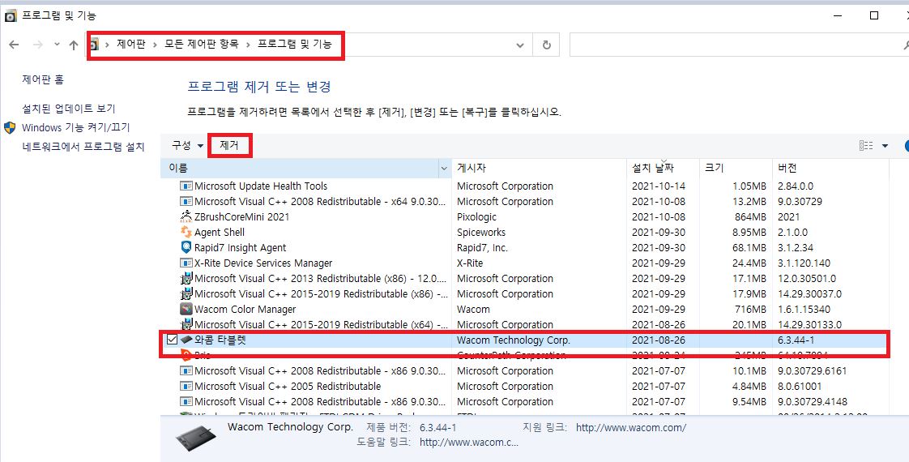This screenshot has width=909, height=462.
Task: Open 제어판 홈 link
Action: click(43, 79)
